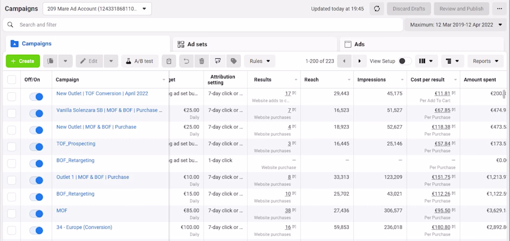Image resolution: width=510 pixels, height=241 pixels.
Task: Turn off New Outlet TOF Conversion campaign
Action: coord(36,96)
